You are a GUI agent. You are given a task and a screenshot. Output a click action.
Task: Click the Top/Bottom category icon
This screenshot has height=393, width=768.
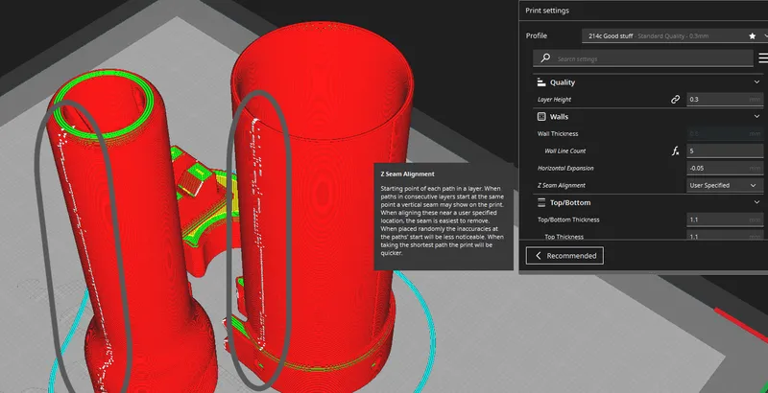[541, 202]
